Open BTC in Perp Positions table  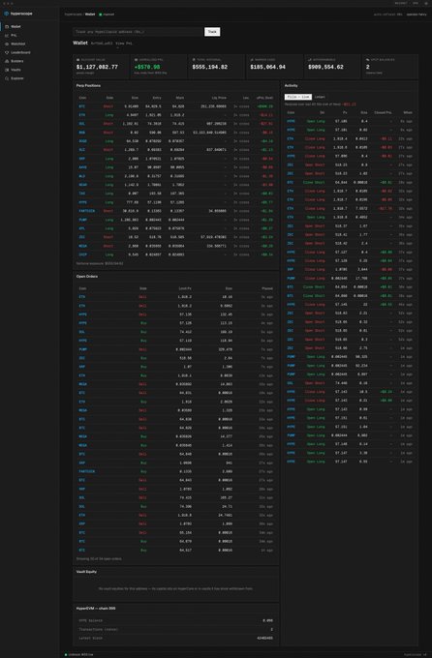[82, 106]
